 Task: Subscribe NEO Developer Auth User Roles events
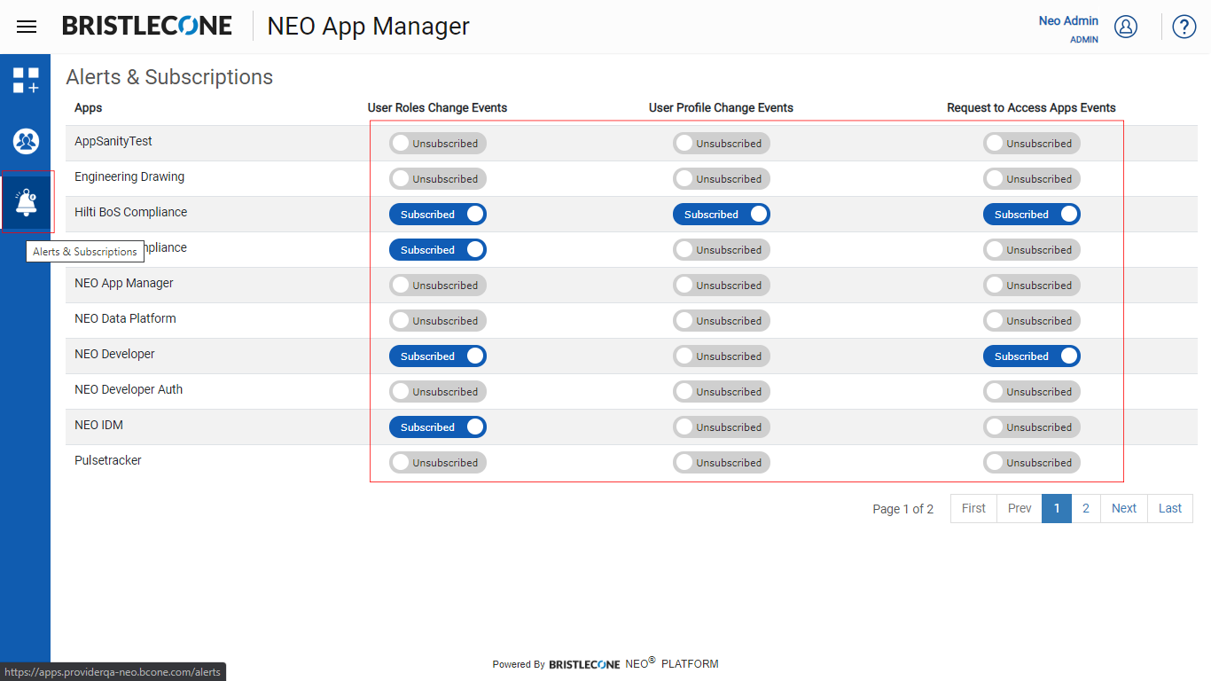pos(438,392)
